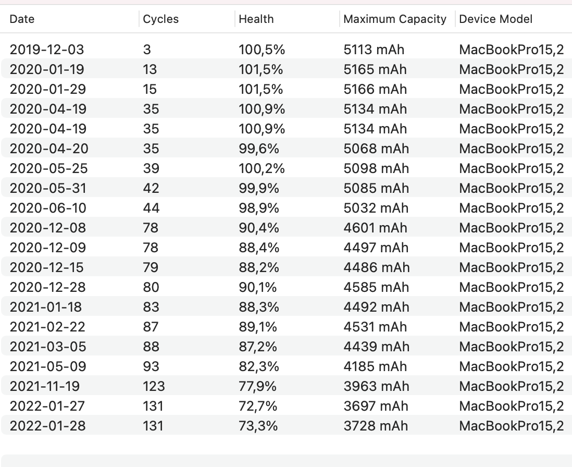Sort by the Date column header

[x=69, y=19]
